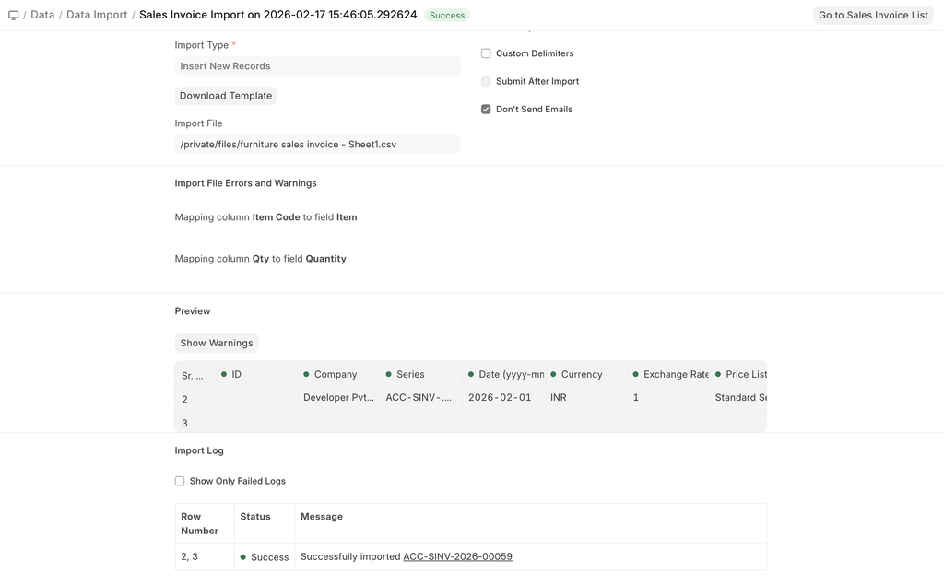Viewport: 944px width, 584px height.
Task: Click the Success status badge in title
Action: (x=447, y=16)
